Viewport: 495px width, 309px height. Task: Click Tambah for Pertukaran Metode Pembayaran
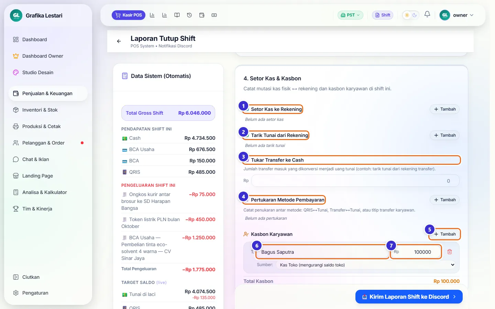coord(444,200)
